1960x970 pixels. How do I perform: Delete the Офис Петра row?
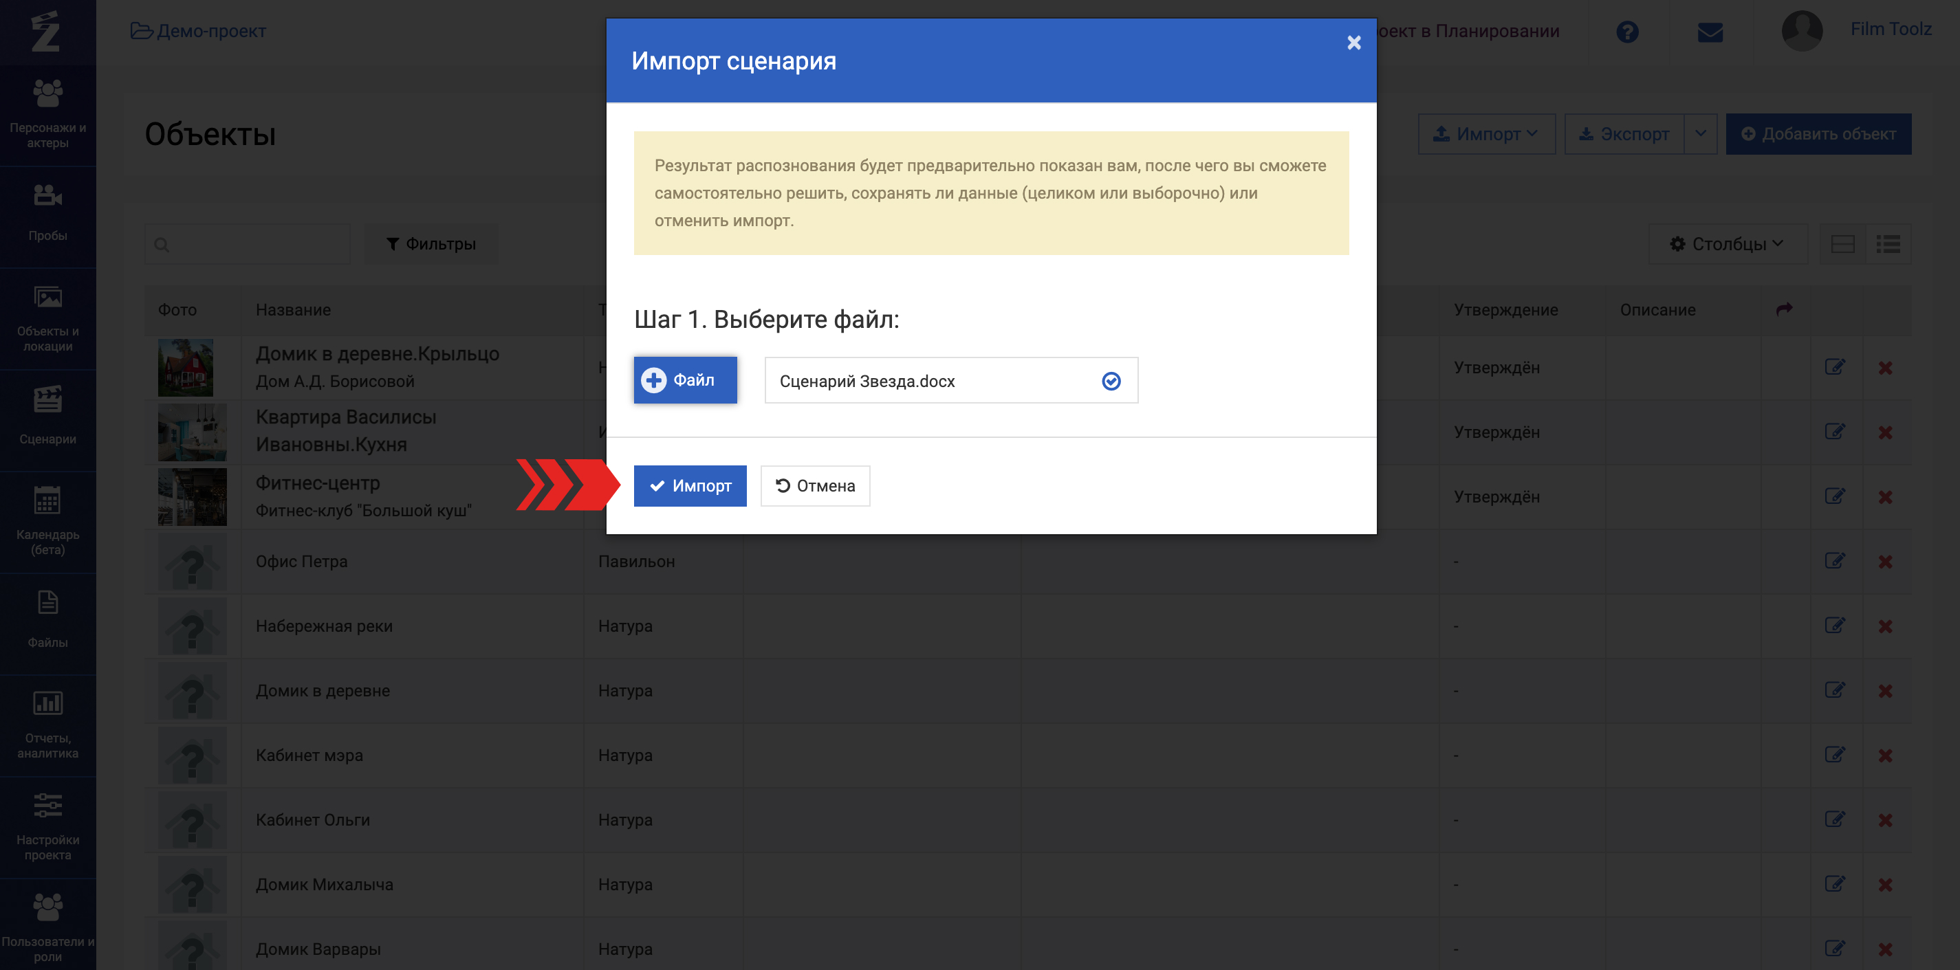[1884, 562]
